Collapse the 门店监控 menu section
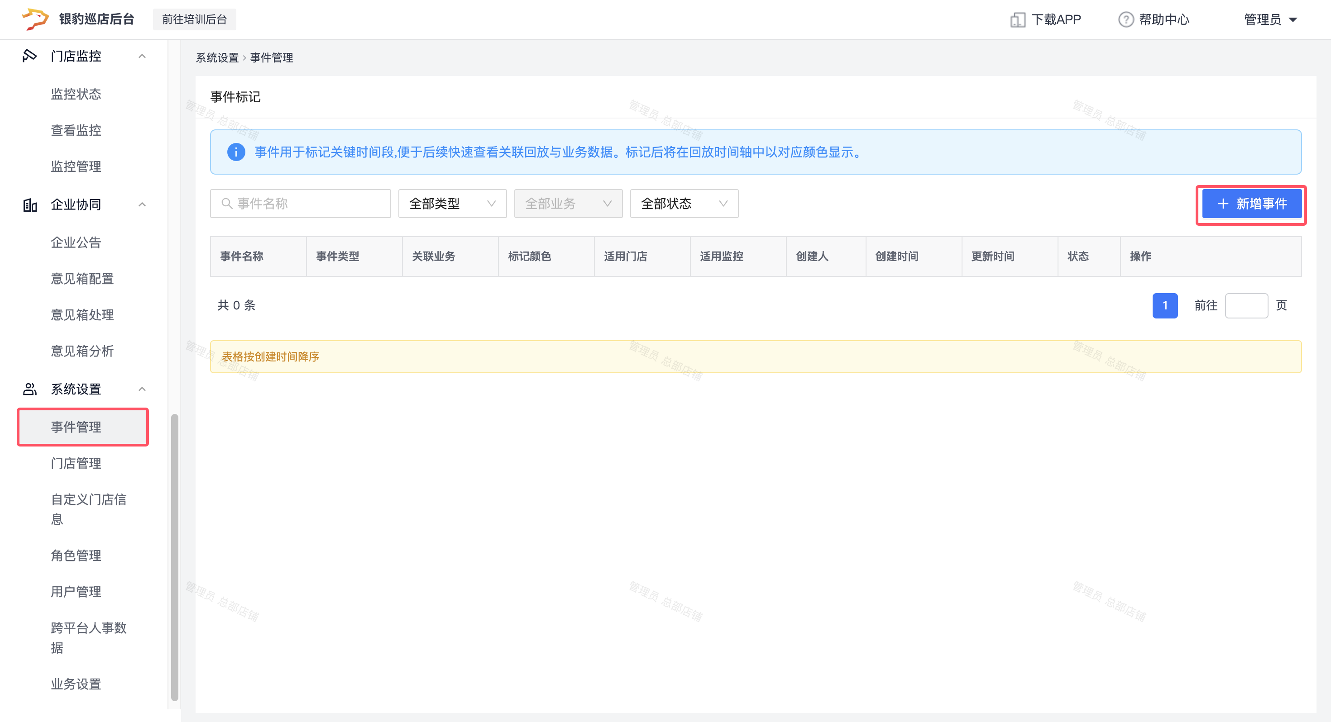The width and height of the screenshot is (1331, 722). [x=142, y=56]
